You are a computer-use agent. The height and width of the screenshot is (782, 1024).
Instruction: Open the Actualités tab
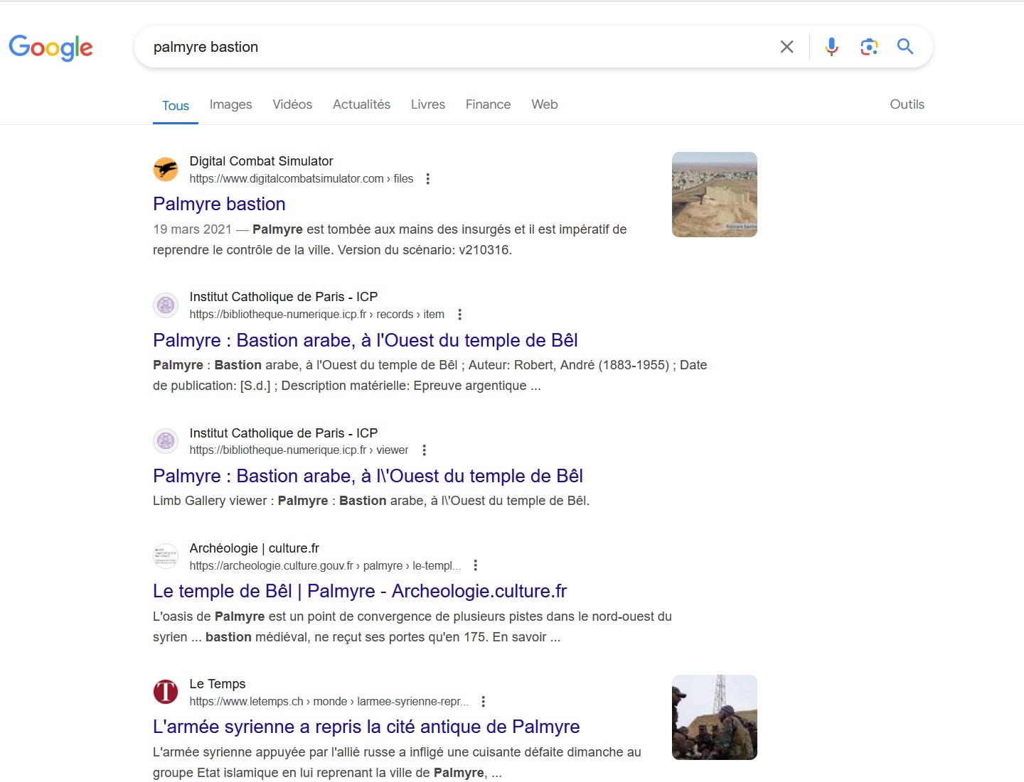tap(361, 104)
